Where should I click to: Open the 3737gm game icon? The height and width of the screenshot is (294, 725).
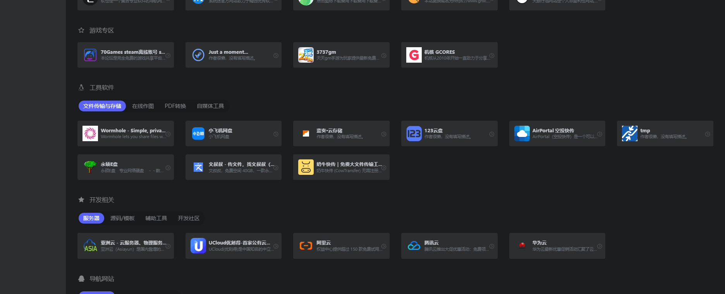tap(306, 55)
